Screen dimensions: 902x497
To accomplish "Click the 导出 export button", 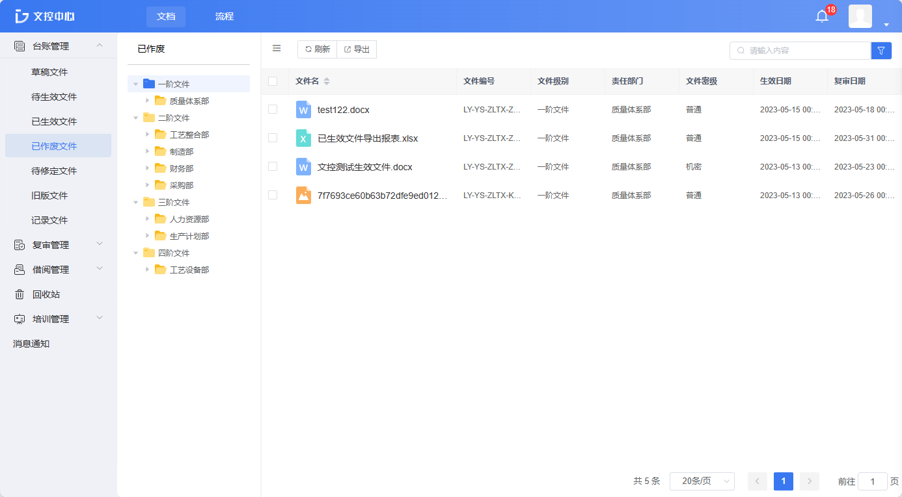I will coord(356,48).
